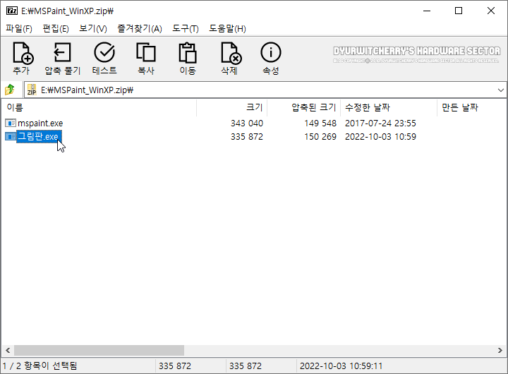Image resolution: width=508 pixels, height=374 pixels.
Task: Sort by 만든 날짜 column header
Action: click(472, 107)
